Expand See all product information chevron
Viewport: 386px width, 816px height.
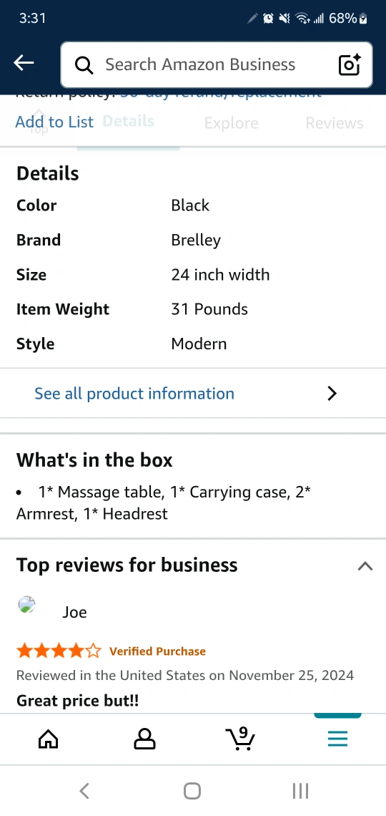[x=332, y=394]
